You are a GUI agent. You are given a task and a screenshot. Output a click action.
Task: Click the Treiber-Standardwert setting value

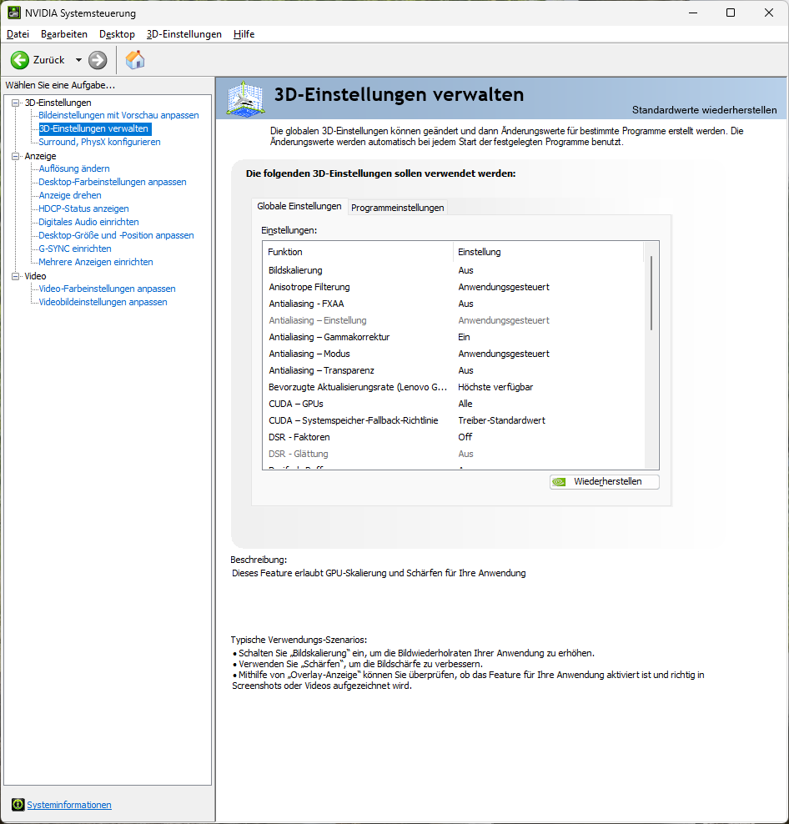[501, 420]
